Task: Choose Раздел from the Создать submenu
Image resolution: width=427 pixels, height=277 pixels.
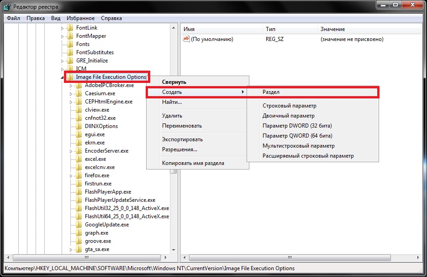Action: 271,92
